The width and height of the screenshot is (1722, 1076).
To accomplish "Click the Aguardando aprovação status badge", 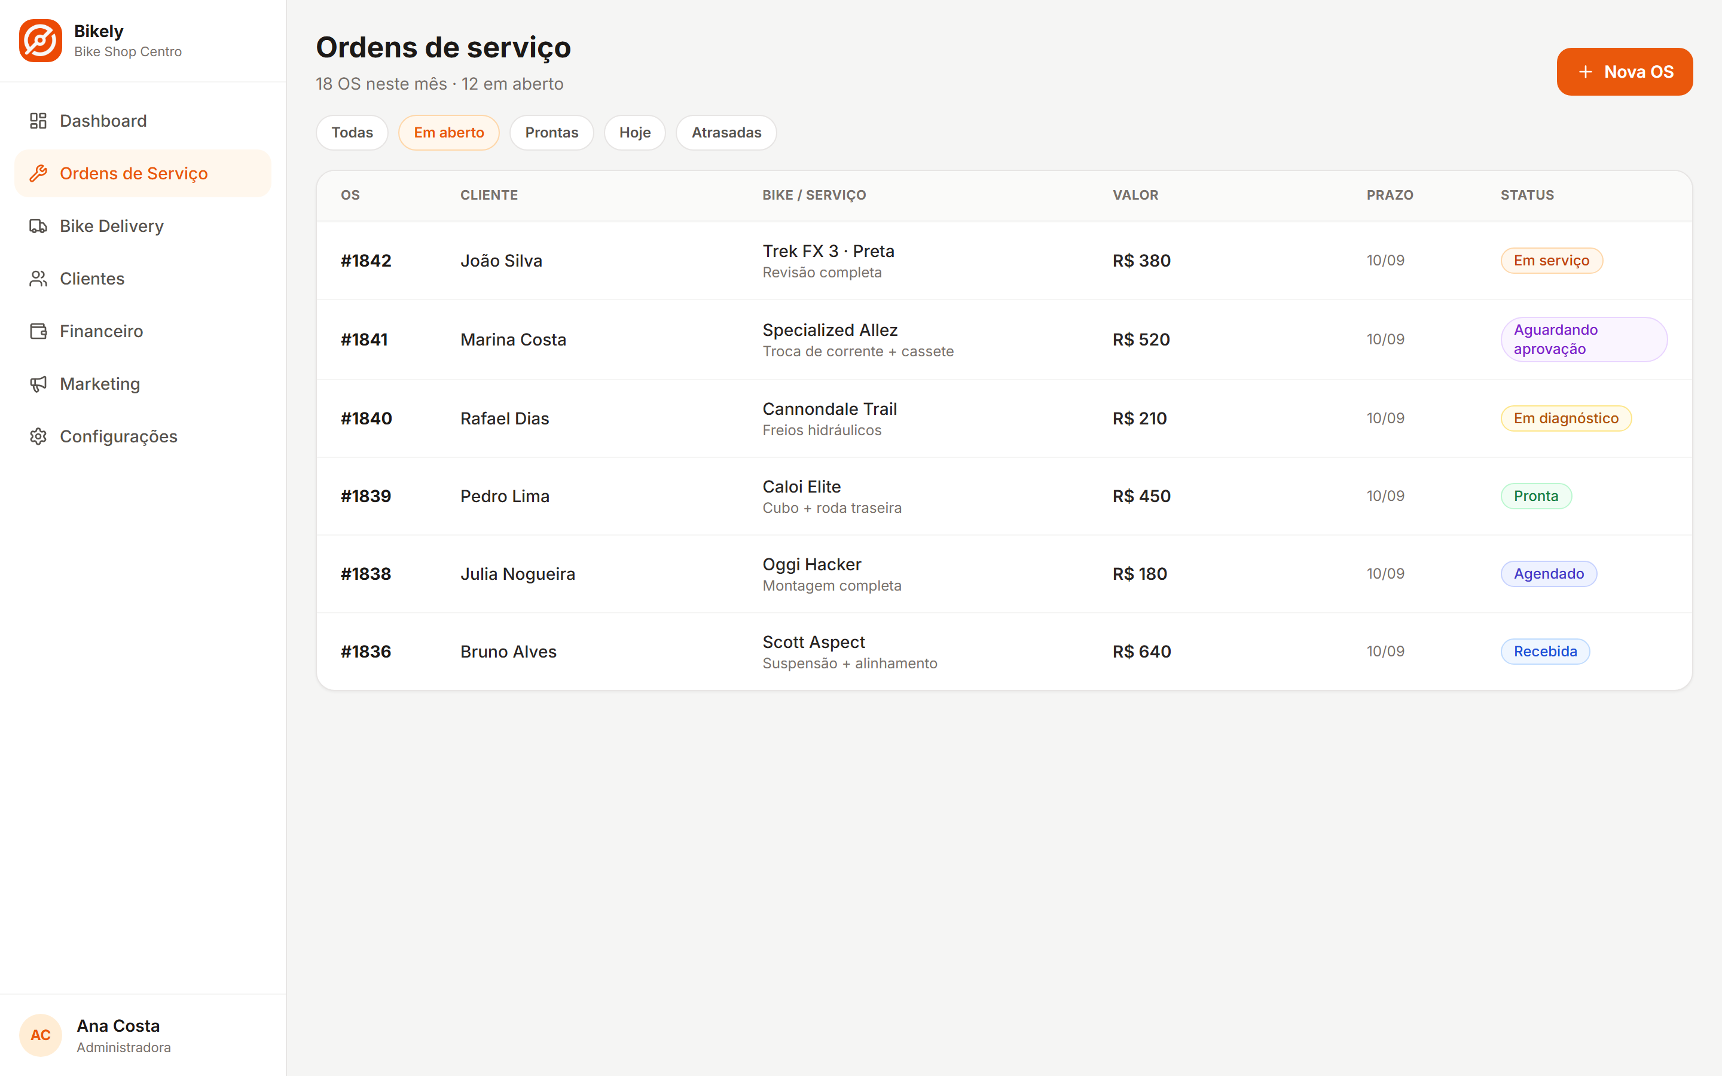I will click(x=1584, y=340).
